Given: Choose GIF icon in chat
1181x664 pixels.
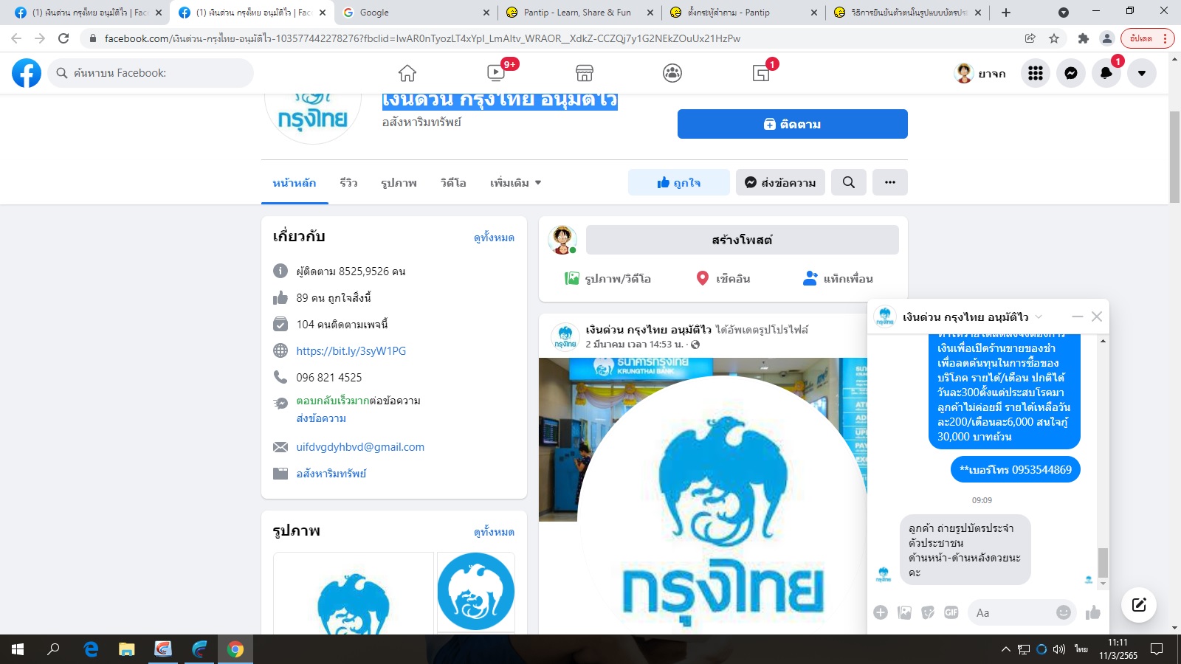Looking at the screenshot, I should tap(951, 612).
